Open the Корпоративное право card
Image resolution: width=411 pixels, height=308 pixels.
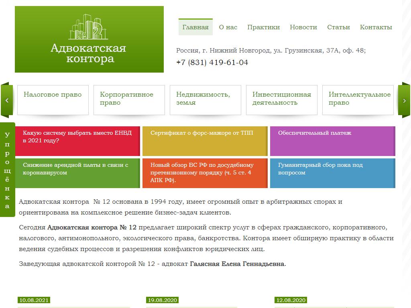(x=129, y=99)
